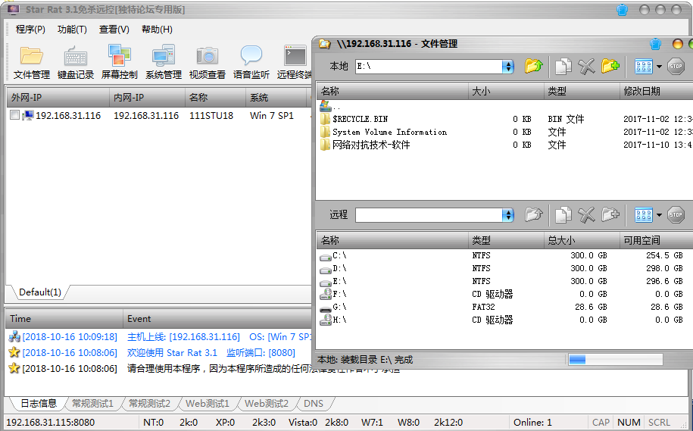
Task: Open the 帮助(H) menu
Action: (157, 30)
